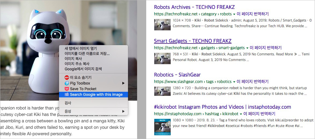The height and width of the screenshot is (139, 315).
Task: Click the Pig Toolbox download icon
Action: tap(67, 83)
